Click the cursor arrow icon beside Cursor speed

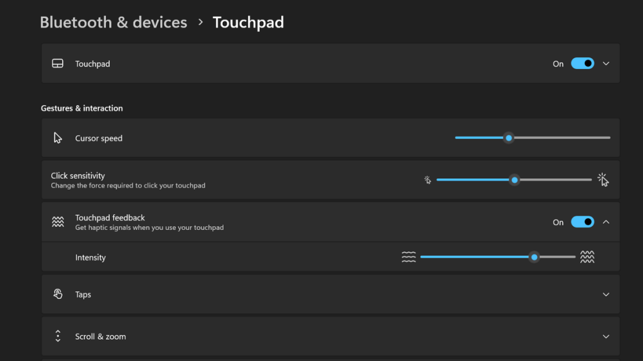tap(57, 137)
